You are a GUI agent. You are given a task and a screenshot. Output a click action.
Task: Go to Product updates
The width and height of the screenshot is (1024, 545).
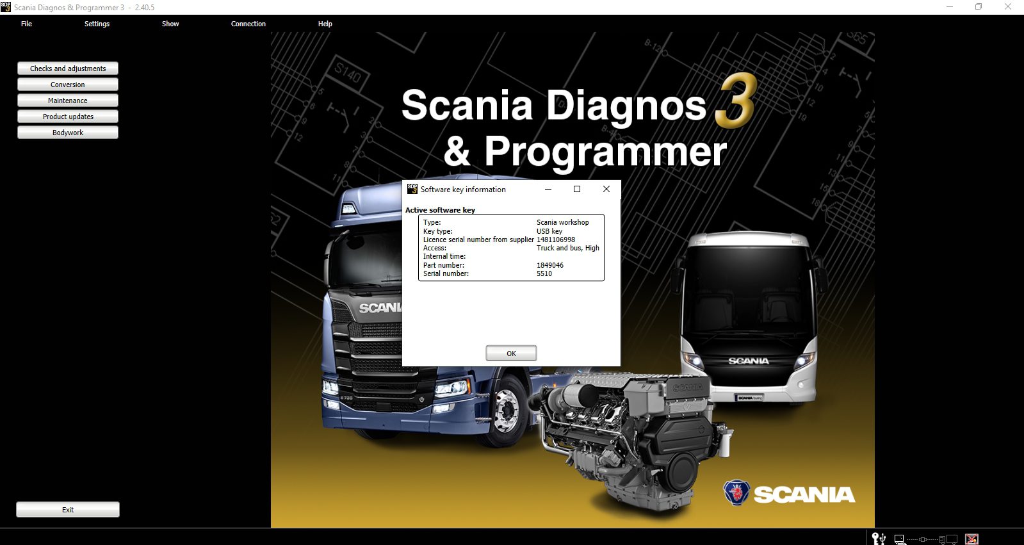[68, 117]
